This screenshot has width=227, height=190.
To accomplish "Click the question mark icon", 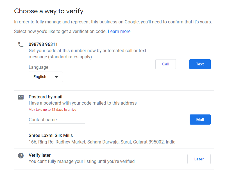I will pyautogui.click(x=21, y=155).
